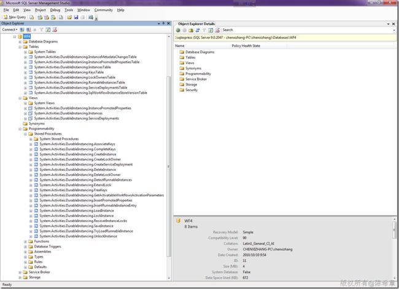Select the ServiceDeployments view entry
399x289 pixels.
tap(77, 118)
